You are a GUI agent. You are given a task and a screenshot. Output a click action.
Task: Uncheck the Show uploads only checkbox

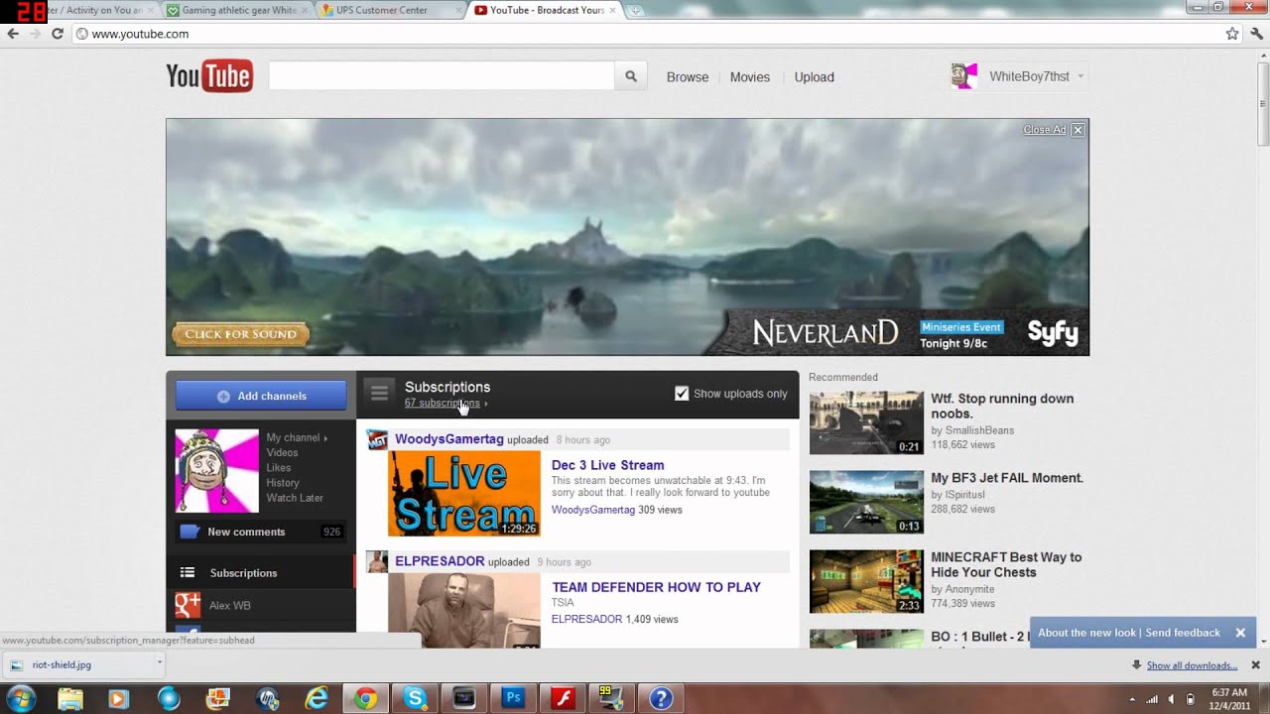(682, 394)
